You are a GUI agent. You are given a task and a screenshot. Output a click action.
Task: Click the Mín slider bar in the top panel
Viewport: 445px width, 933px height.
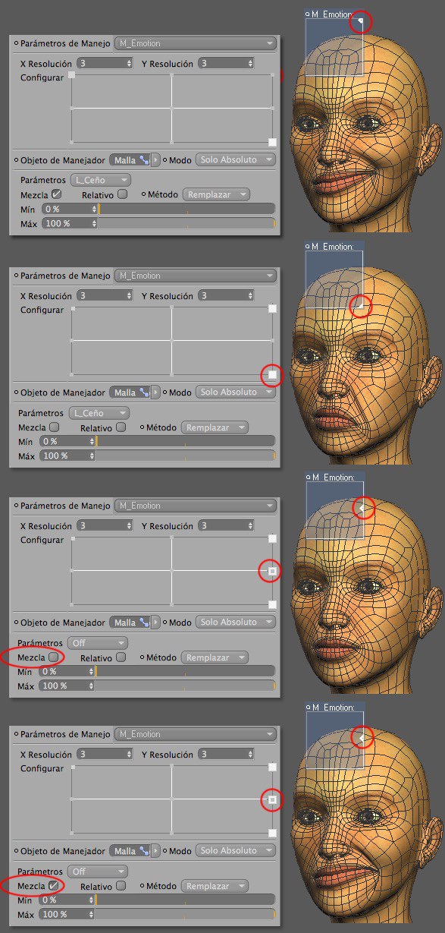coord(187,209)
